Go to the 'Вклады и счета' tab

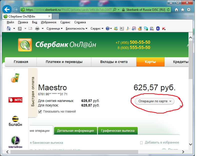114,62
